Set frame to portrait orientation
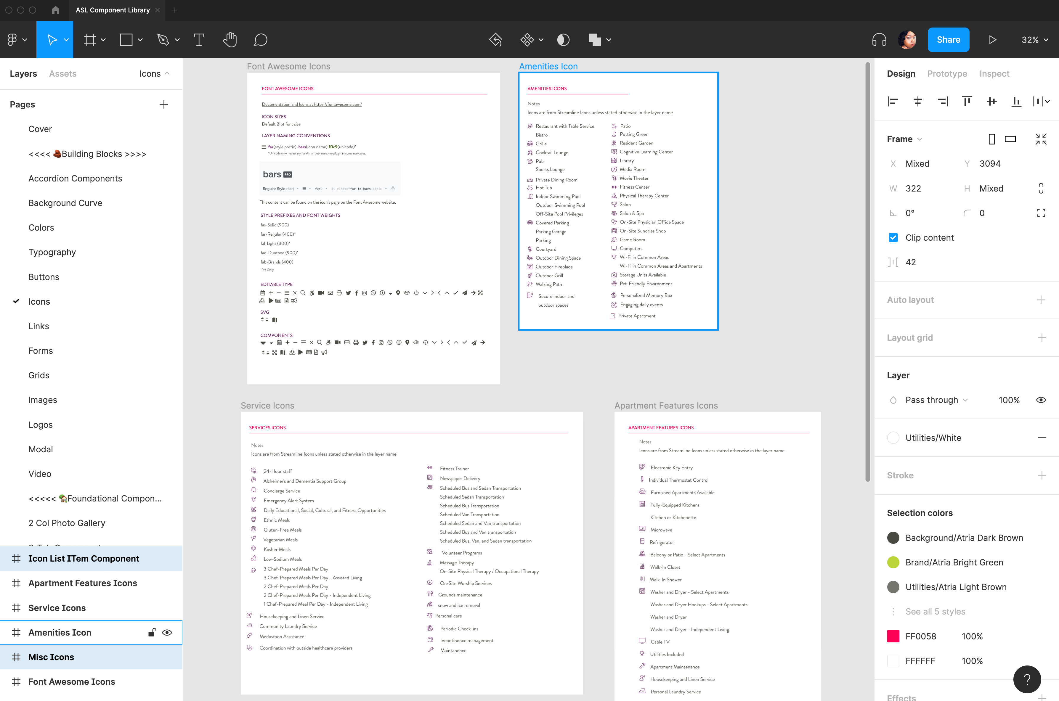The height and width of the screenshot is (701, 1059). 991,139
